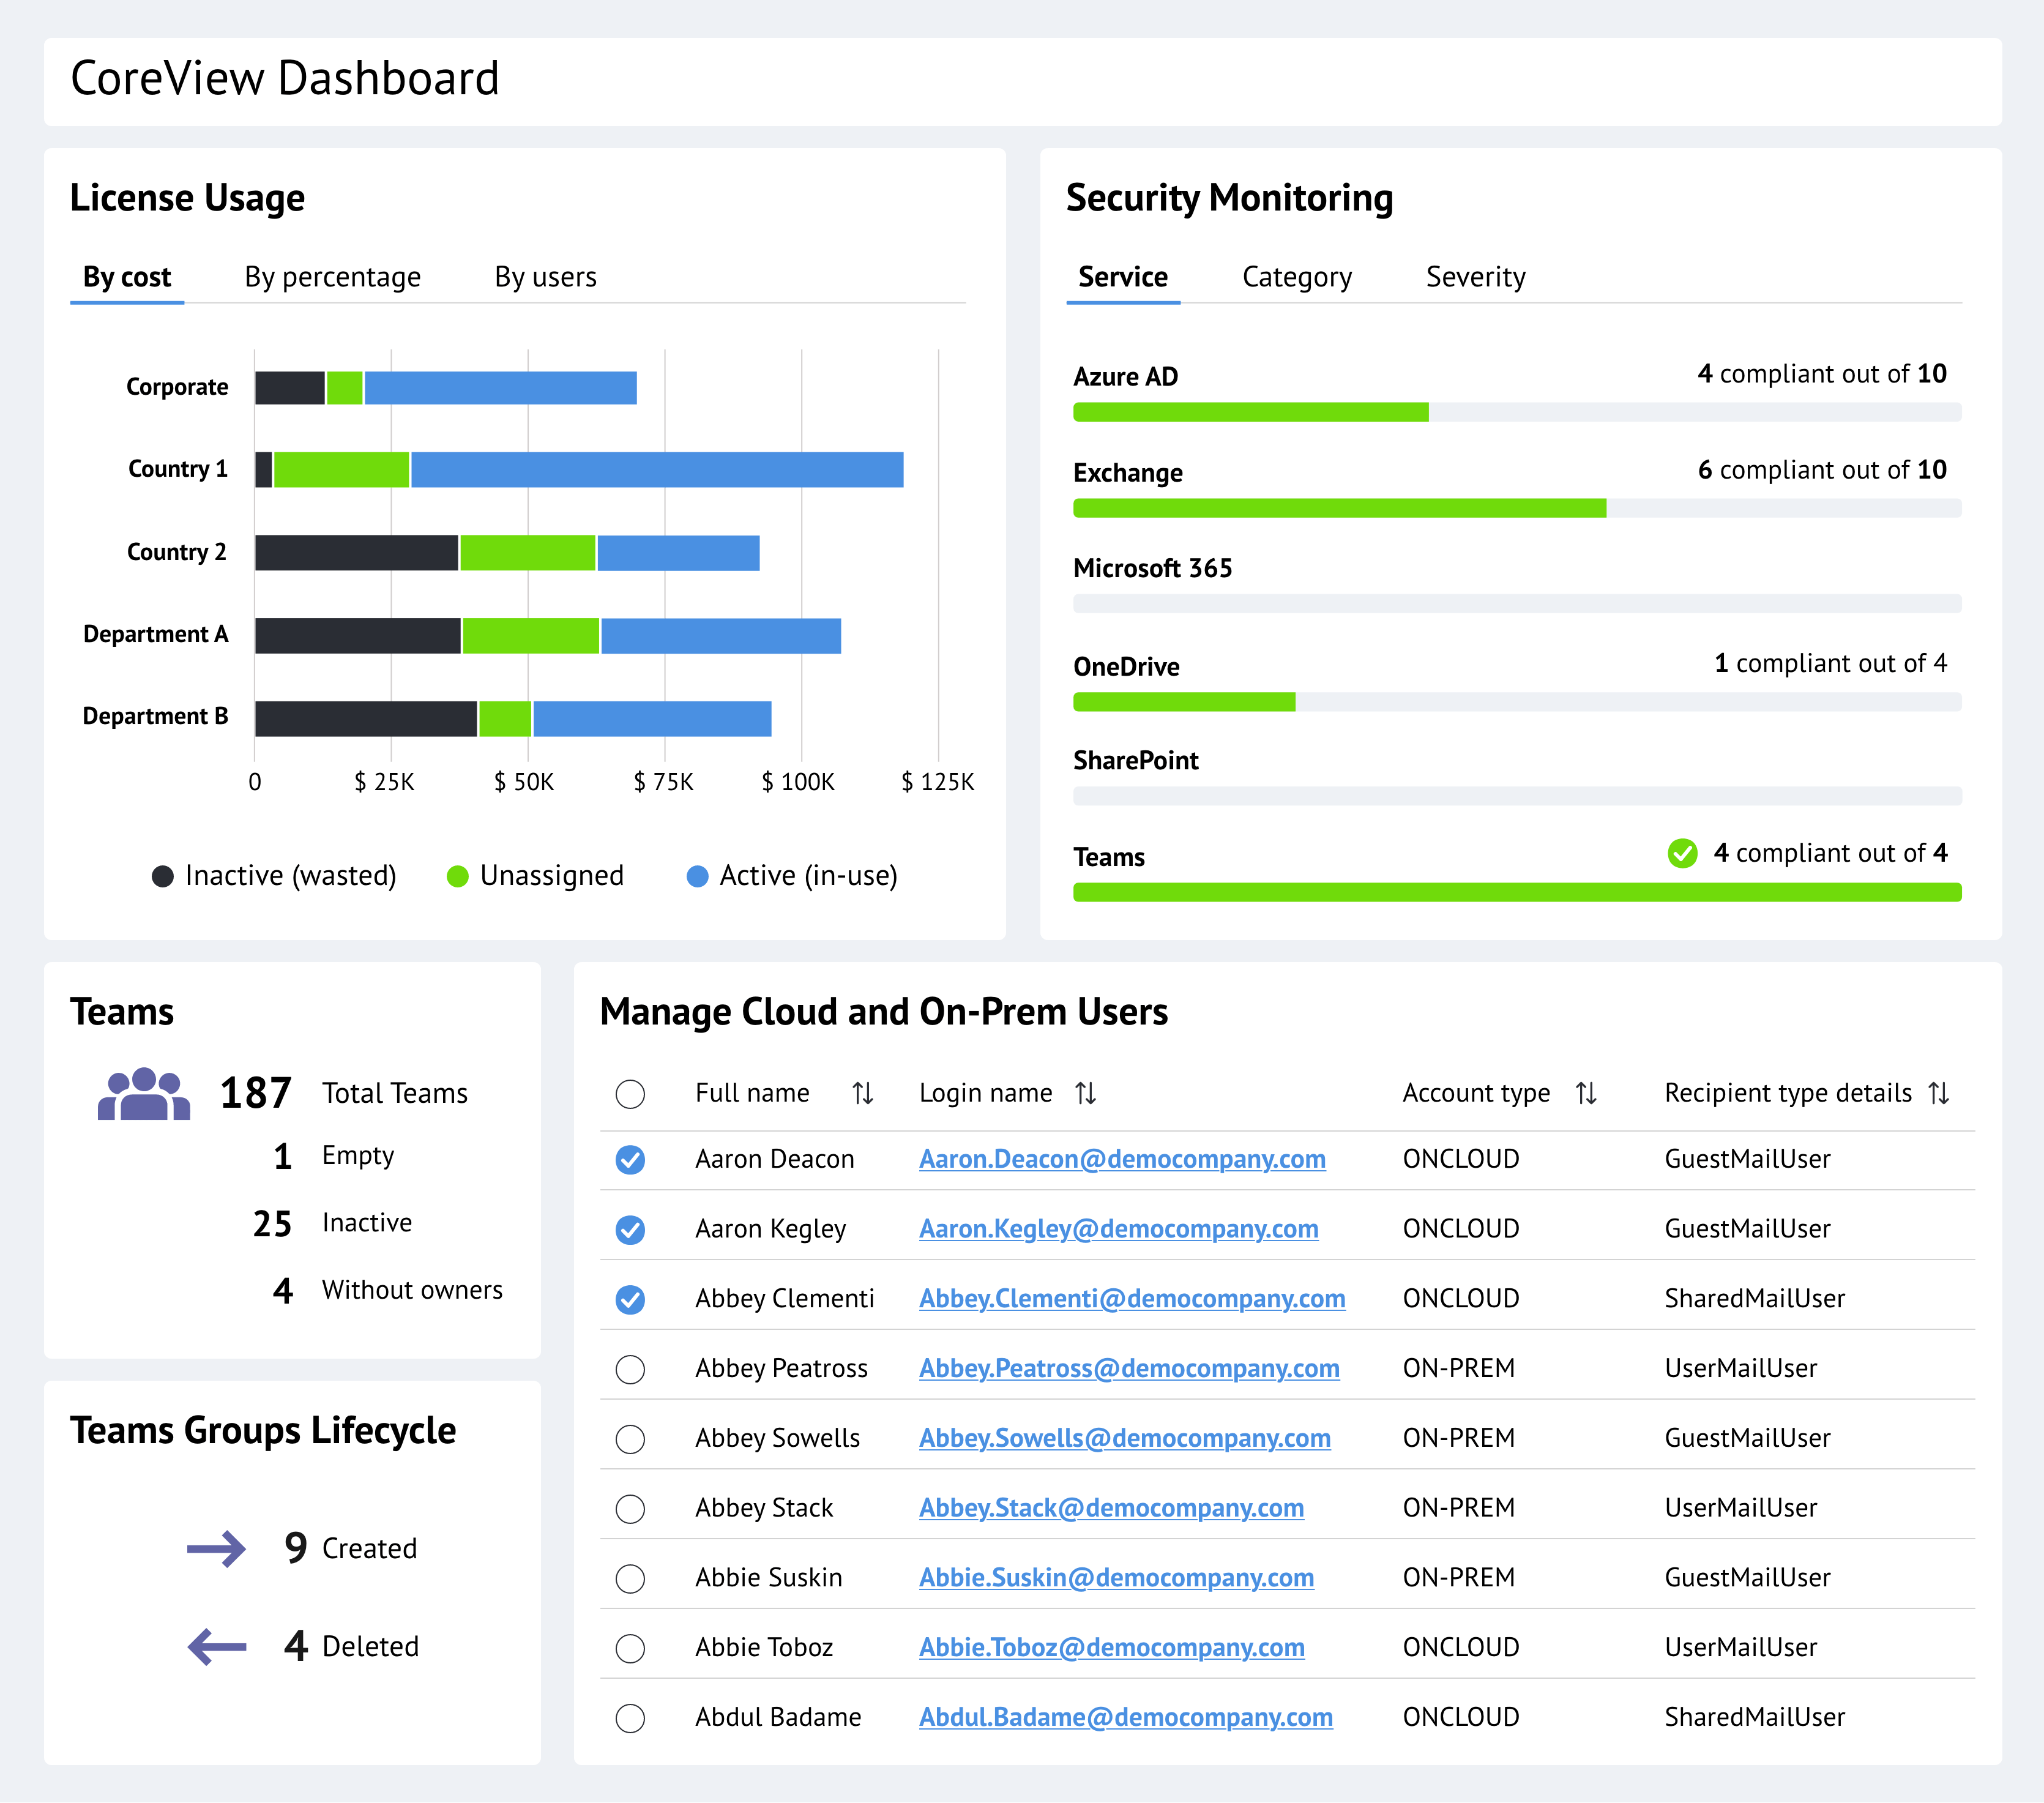
Task: Click the Login name sort icon
Action: click(1086, 1093)
